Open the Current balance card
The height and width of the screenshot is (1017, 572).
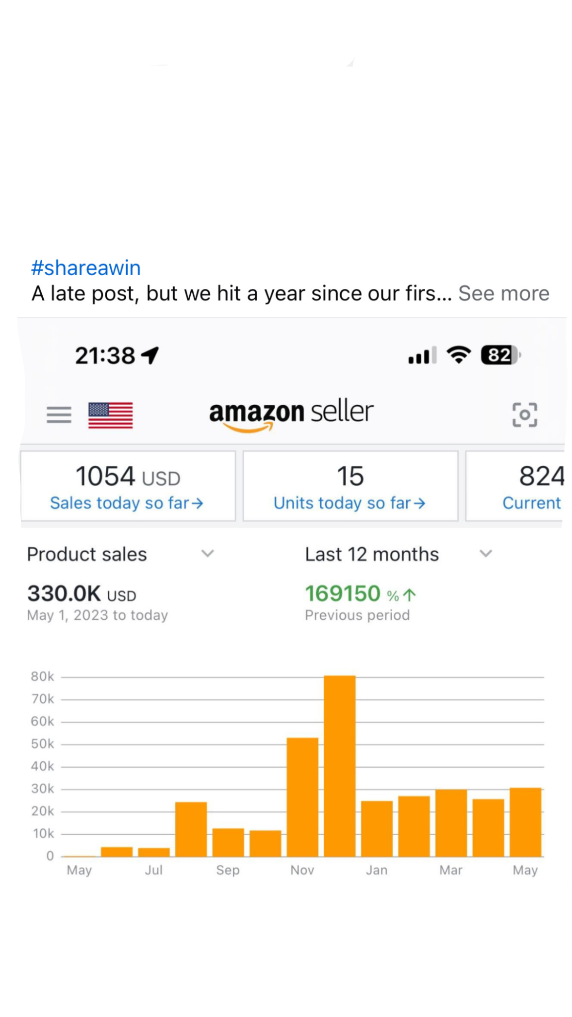click(531, 486)
